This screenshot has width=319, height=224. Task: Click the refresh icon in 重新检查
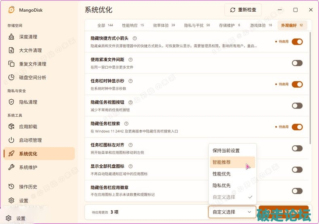coord(233,10)
